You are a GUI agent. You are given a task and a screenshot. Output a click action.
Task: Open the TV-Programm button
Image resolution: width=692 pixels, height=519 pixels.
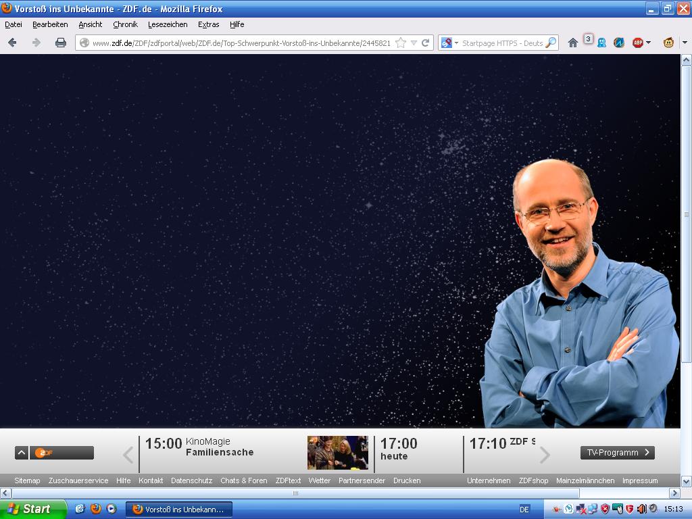(x=618, y=452)
